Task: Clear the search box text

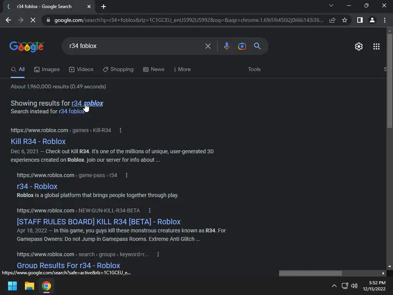Action: (208, 46)
